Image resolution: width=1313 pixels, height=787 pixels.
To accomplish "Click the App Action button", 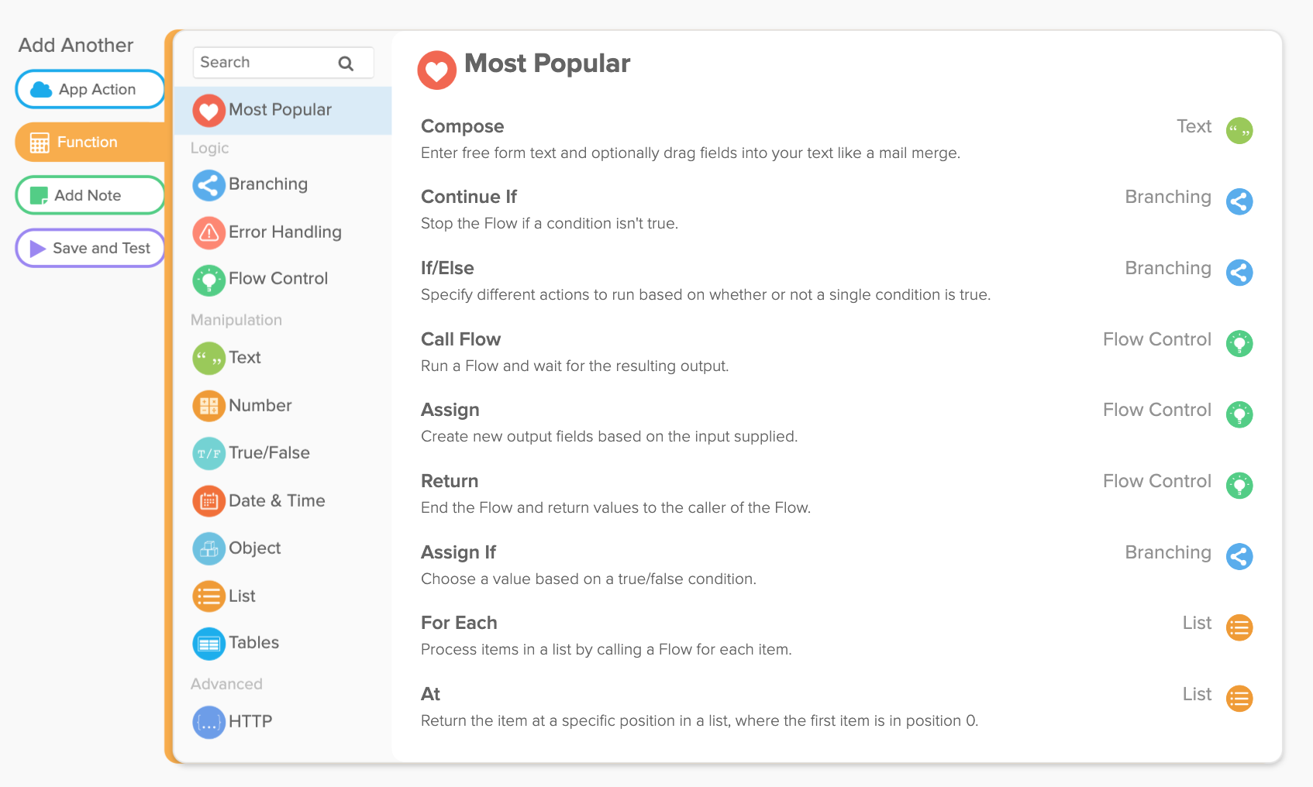I will tap(90, 90).
